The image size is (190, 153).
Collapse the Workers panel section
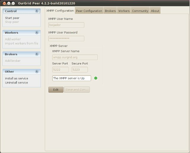(x=37, y=33)
